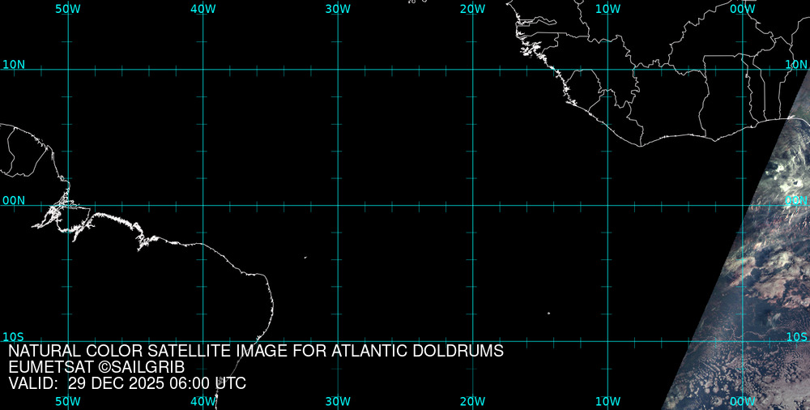Click the grid intersection of 20W and 10N
The image size is (810, 410).
[x=472, y=70]
